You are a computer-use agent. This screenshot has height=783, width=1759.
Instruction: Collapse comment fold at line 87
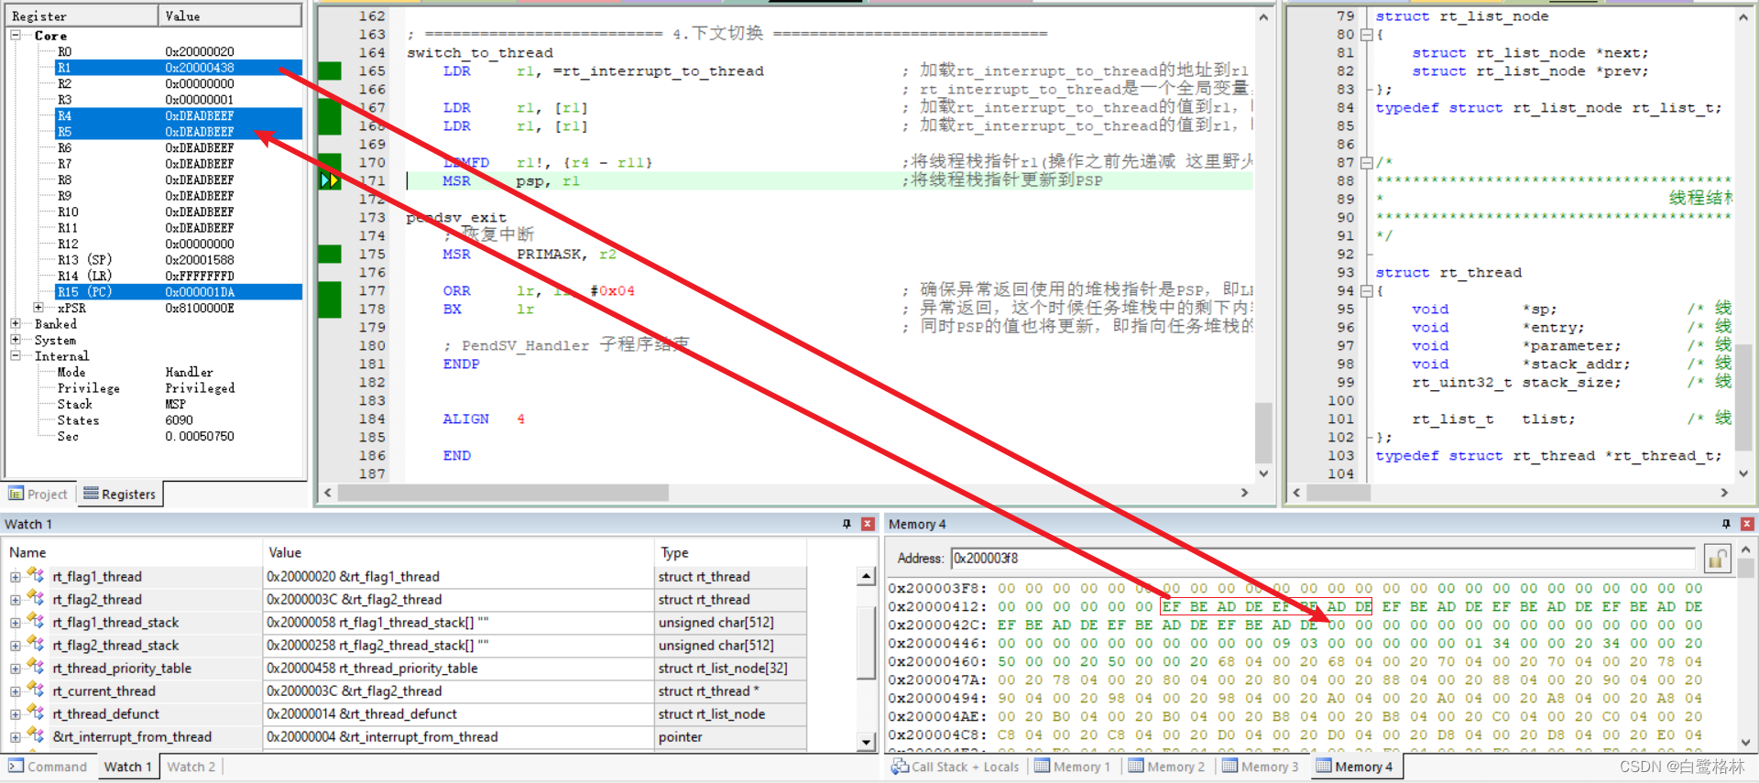pos(1366,163)
